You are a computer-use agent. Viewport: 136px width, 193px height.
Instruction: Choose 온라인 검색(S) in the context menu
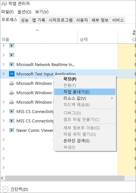[x=85, y=141]
